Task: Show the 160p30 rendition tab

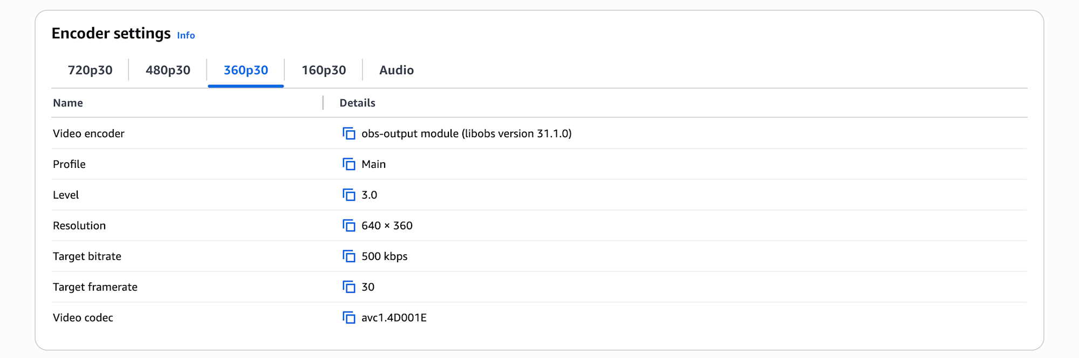Action: tap(324, 70)
